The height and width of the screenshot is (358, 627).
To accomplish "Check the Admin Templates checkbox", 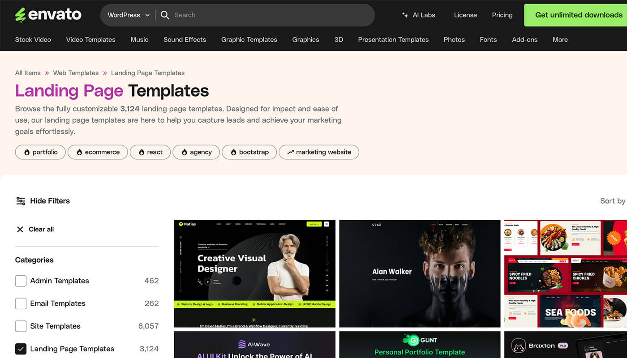I will point(21,281).
